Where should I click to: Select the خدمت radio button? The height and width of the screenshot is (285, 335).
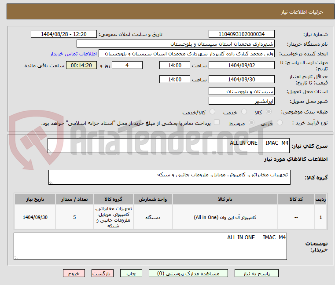click(244, 112)
